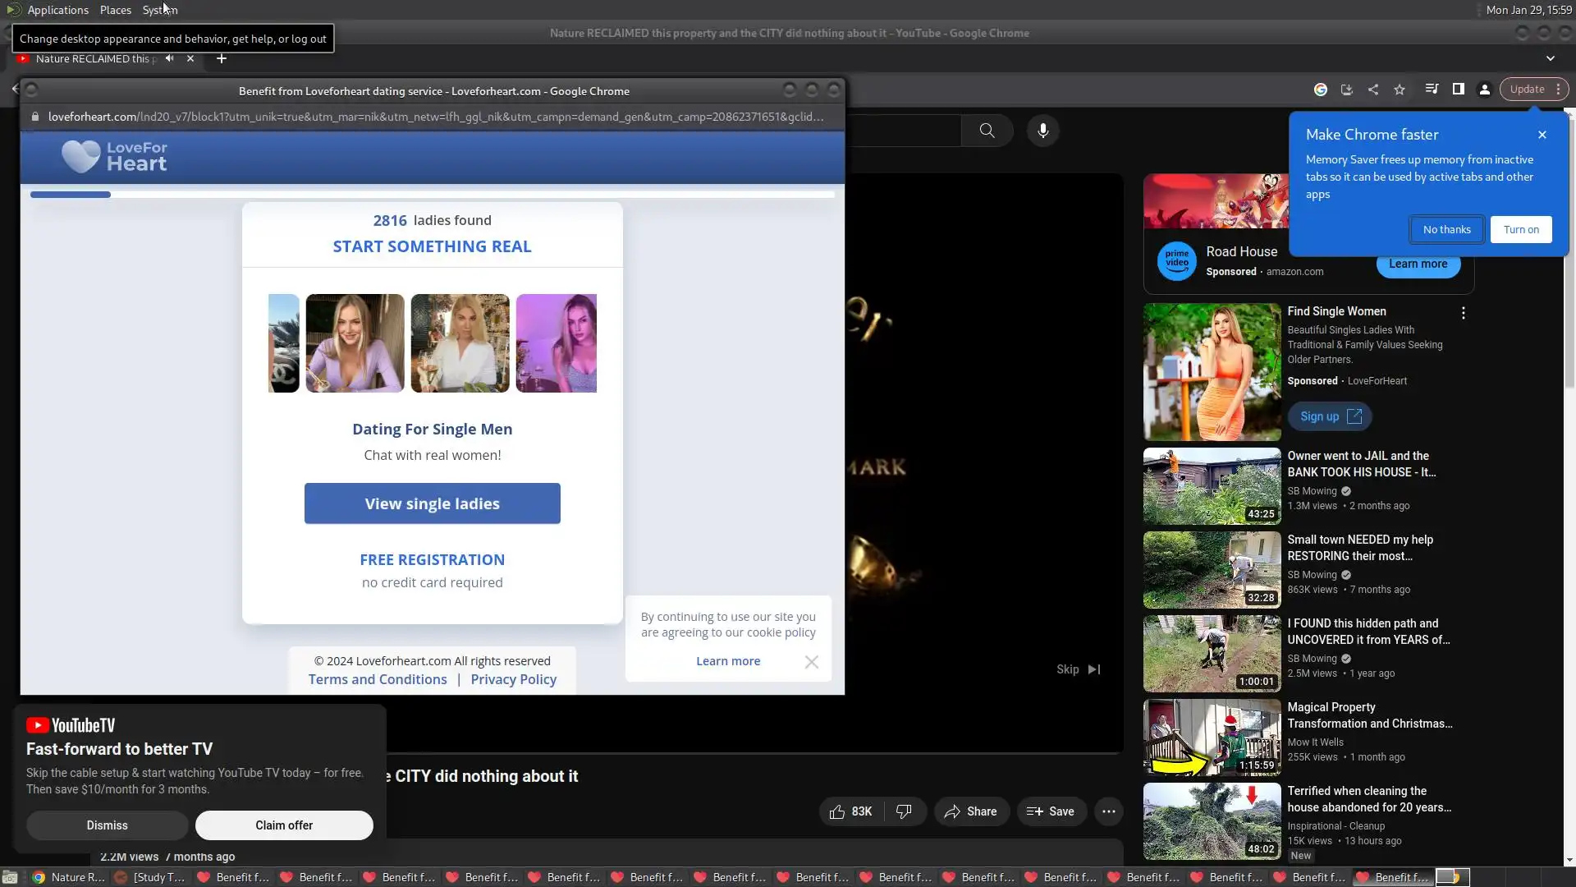1576x887 pixels.
Task: Click the YouTube search magnifier icon
Action: tap(987, 131)
